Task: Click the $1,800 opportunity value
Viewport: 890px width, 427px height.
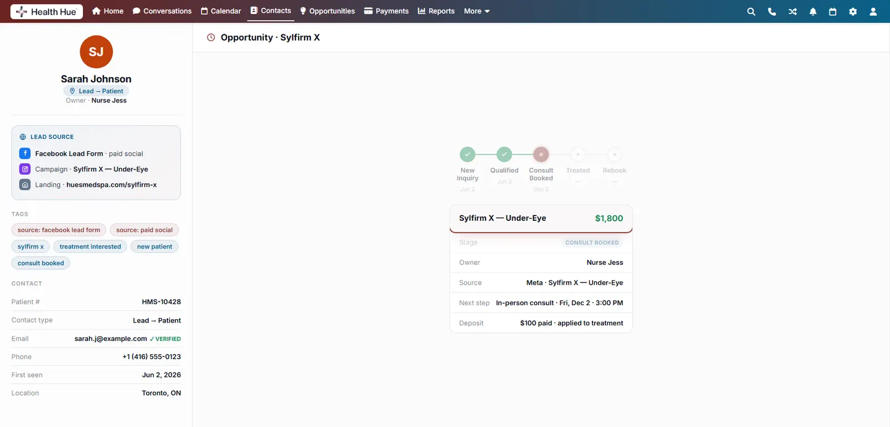Action: 609,219
